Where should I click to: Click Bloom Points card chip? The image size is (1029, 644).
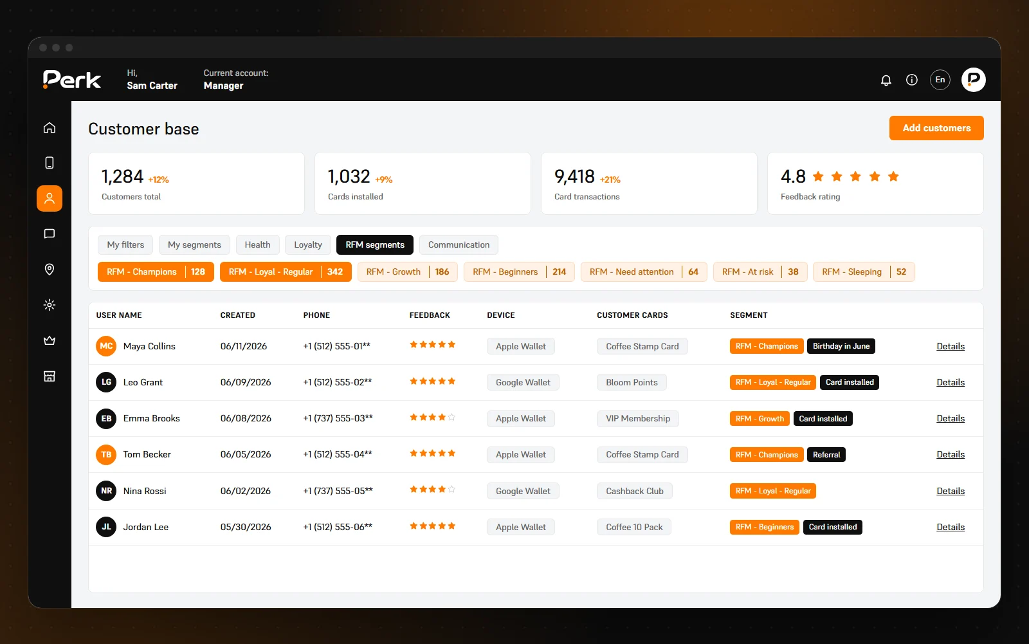click(632, 382)
